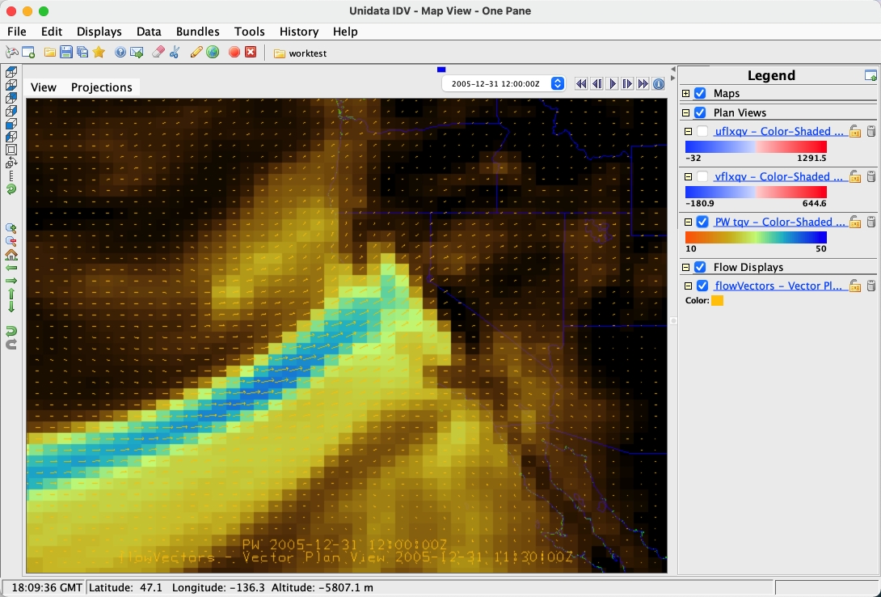Screen dimensions: 881x597
Task: Click lock icon on PW tqv layer
Action: 855,222
